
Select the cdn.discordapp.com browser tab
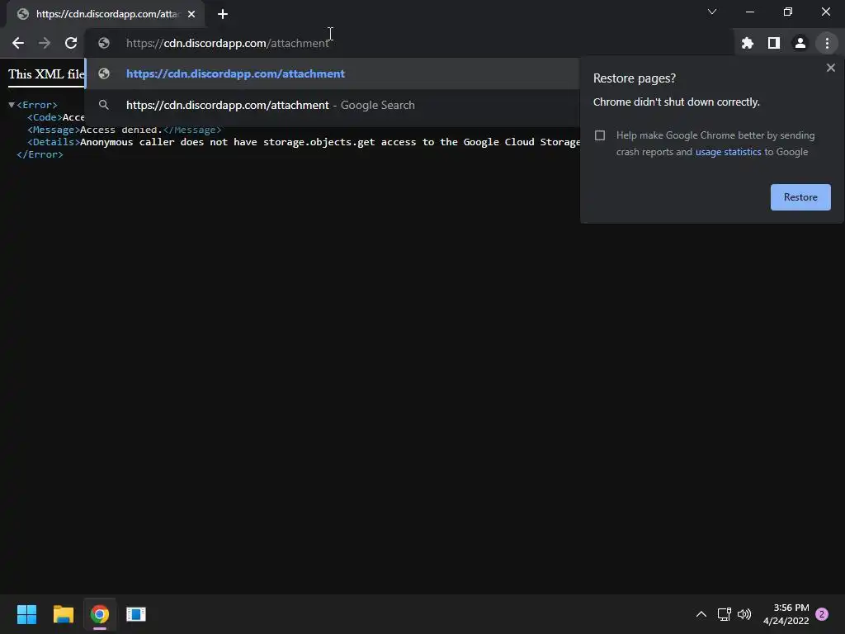pyautogui.click(x=106, y=14)
